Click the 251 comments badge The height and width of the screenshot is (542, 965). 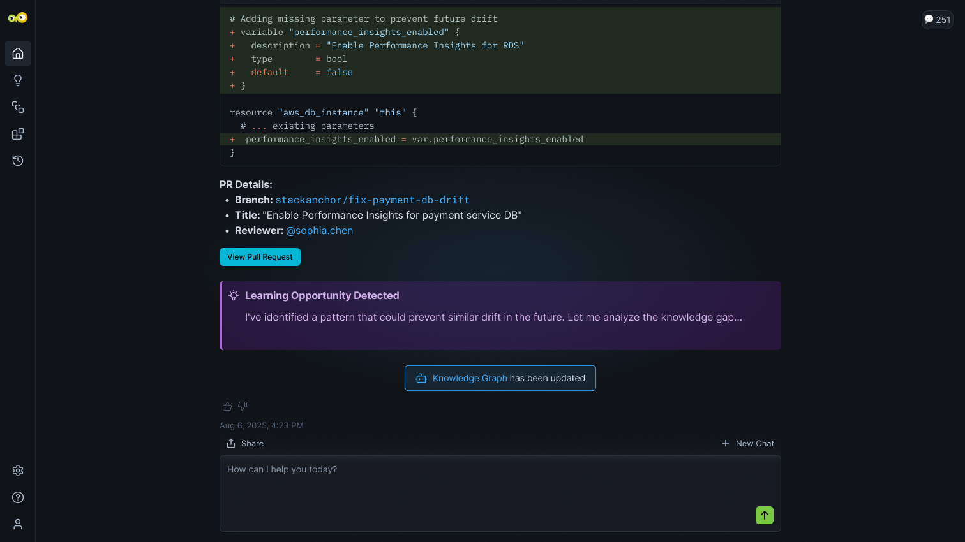click(x=937, y=20)
